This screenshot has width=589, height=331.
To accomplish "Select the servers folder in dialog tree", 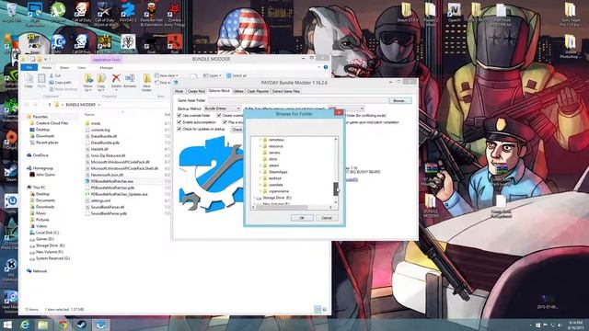I will (x=274, y=153).
